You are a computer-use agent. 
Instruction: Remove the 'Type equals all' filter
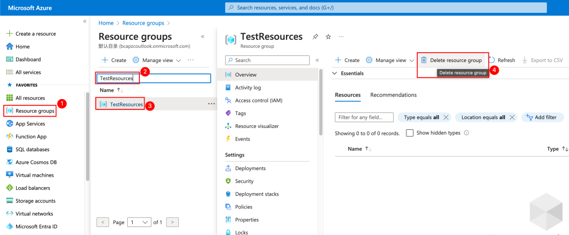446,117
